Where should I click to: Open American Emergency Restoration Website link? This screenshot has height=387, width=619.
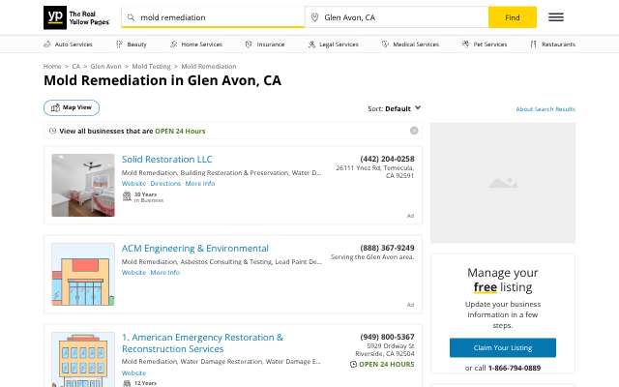tap(133, 372)
